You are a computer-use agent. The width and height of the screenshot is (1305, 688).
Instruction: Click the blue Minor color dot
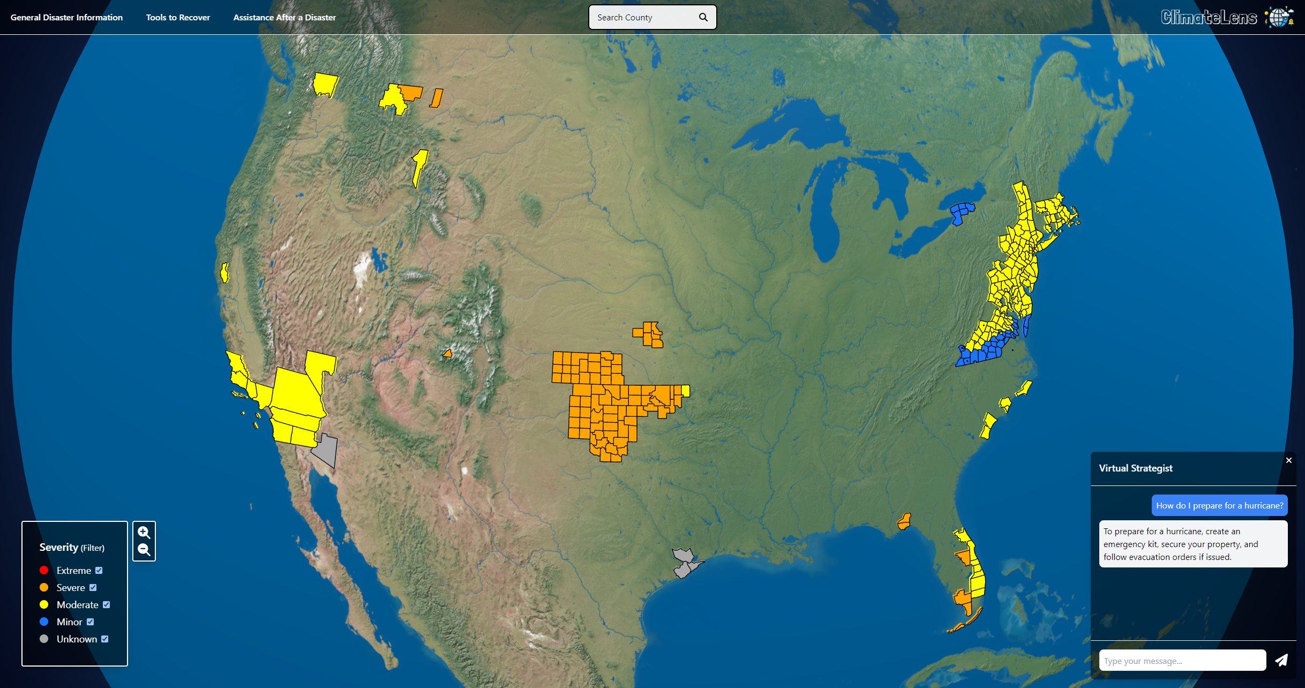[44, 622]
